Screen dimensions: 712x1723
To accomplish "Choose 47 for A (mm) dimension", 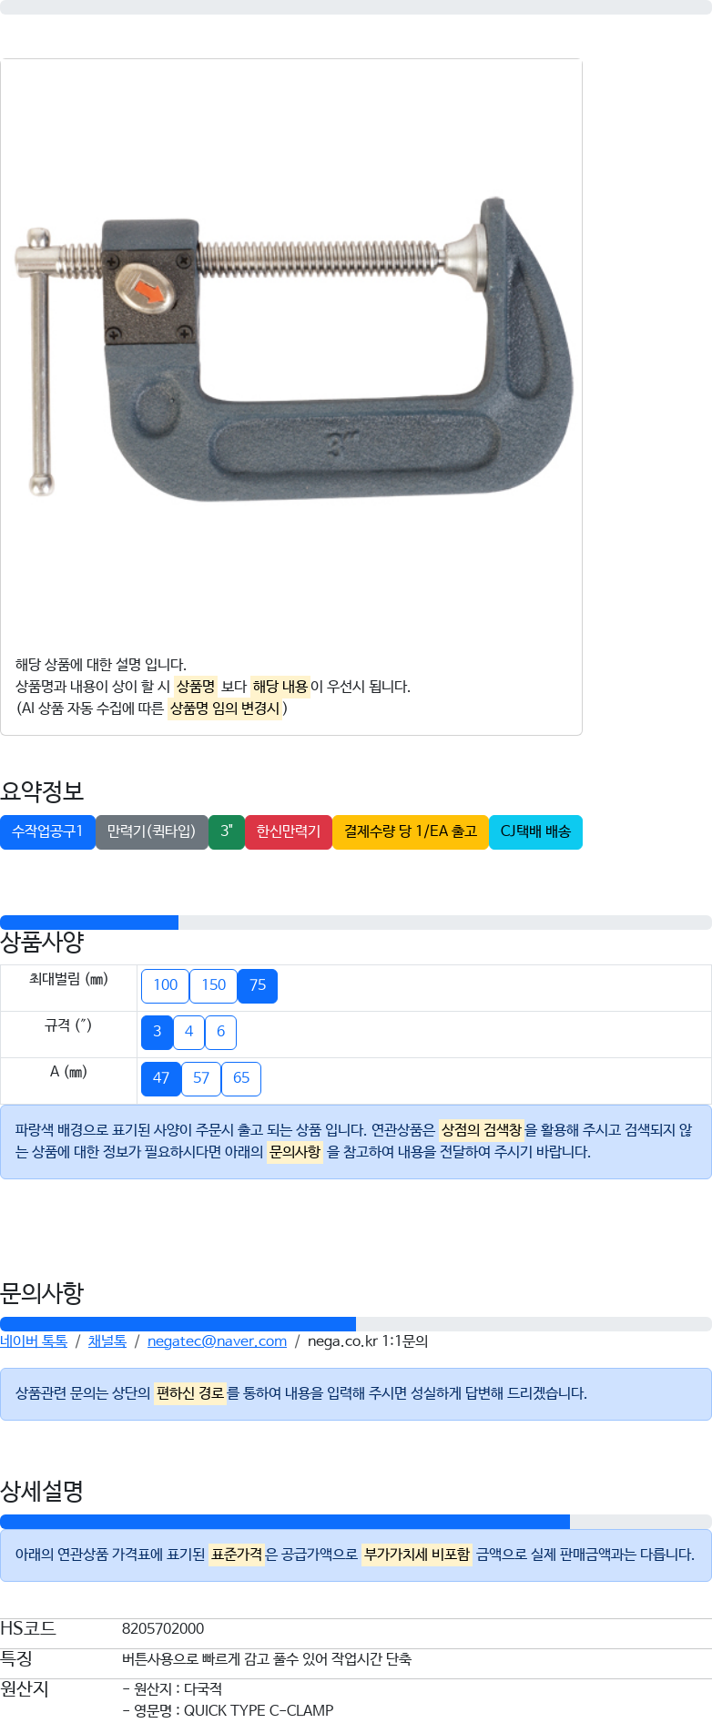I will coord(161,1078).
